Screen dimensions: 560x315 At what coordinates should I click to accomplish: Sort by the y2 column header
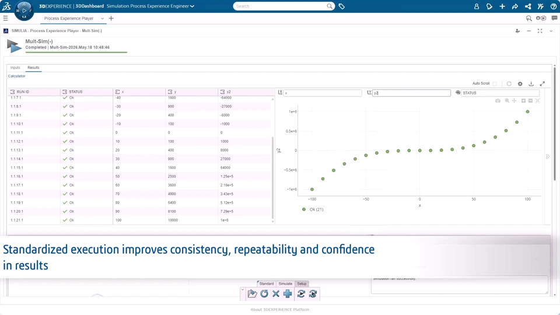pos(244,92)
